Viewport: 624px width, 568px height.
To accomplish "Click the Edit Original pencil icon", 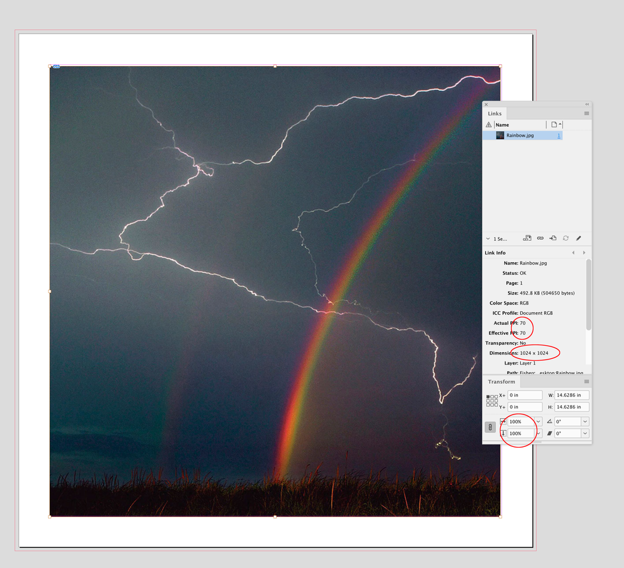I will point(578,238).
